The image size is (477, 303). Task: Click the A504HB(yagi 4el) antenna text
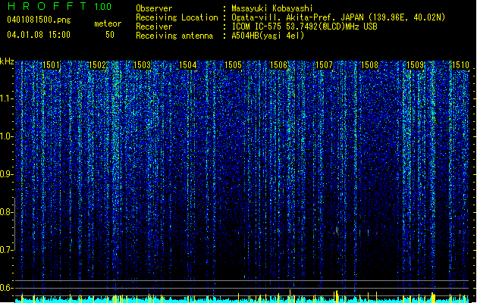[x=268, y=36]
